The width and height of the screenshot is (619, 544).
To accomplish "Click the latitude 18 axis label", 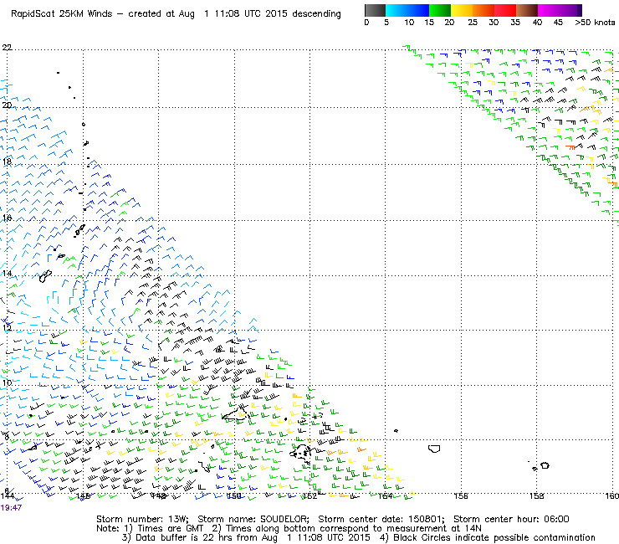I will 7,162.
